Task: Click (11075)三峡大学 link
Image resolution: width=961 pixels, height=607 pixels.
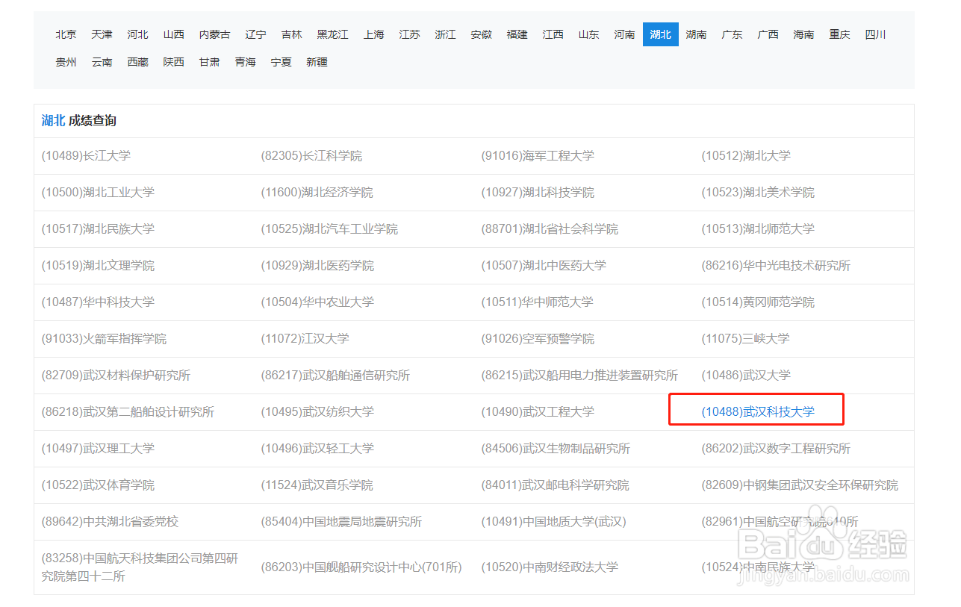Action: click(x=745, y=339)
